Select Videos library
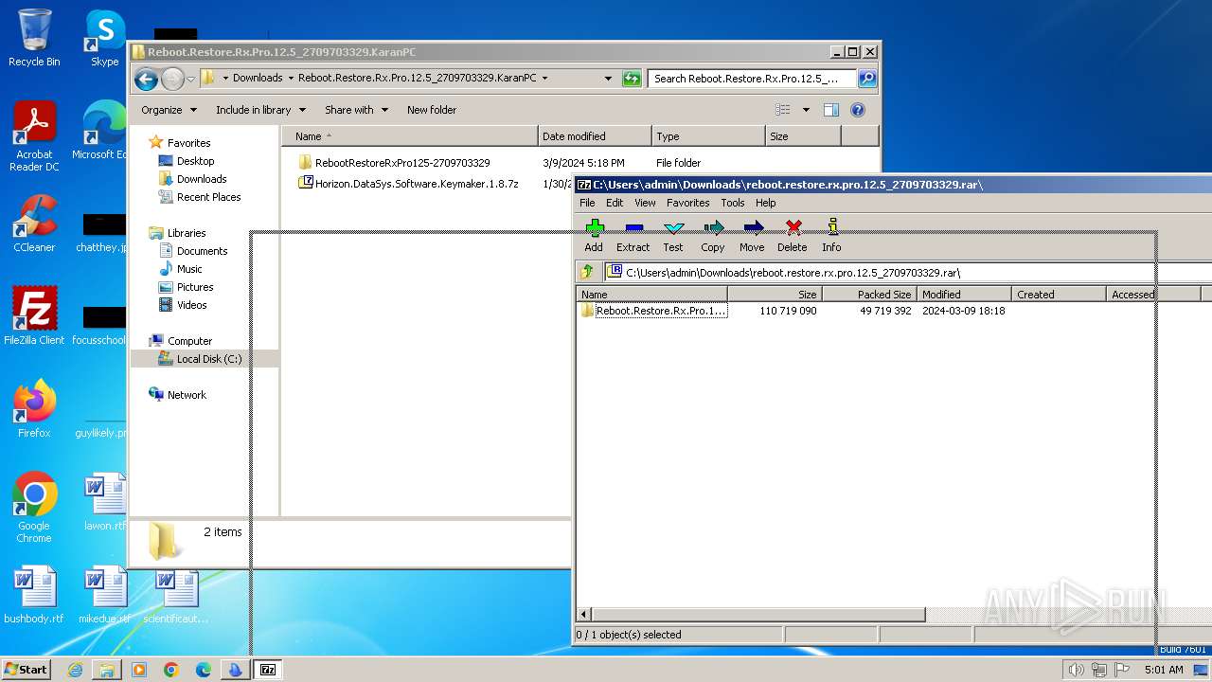Screen dimensions: 1212x682 183,305
